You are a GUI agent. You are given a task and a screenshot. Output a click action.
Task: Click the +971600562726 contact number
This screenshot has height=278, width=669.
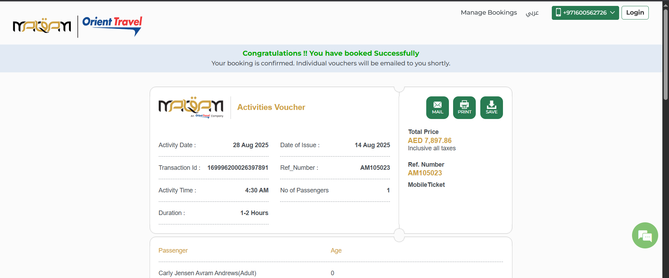pos(585,13)
